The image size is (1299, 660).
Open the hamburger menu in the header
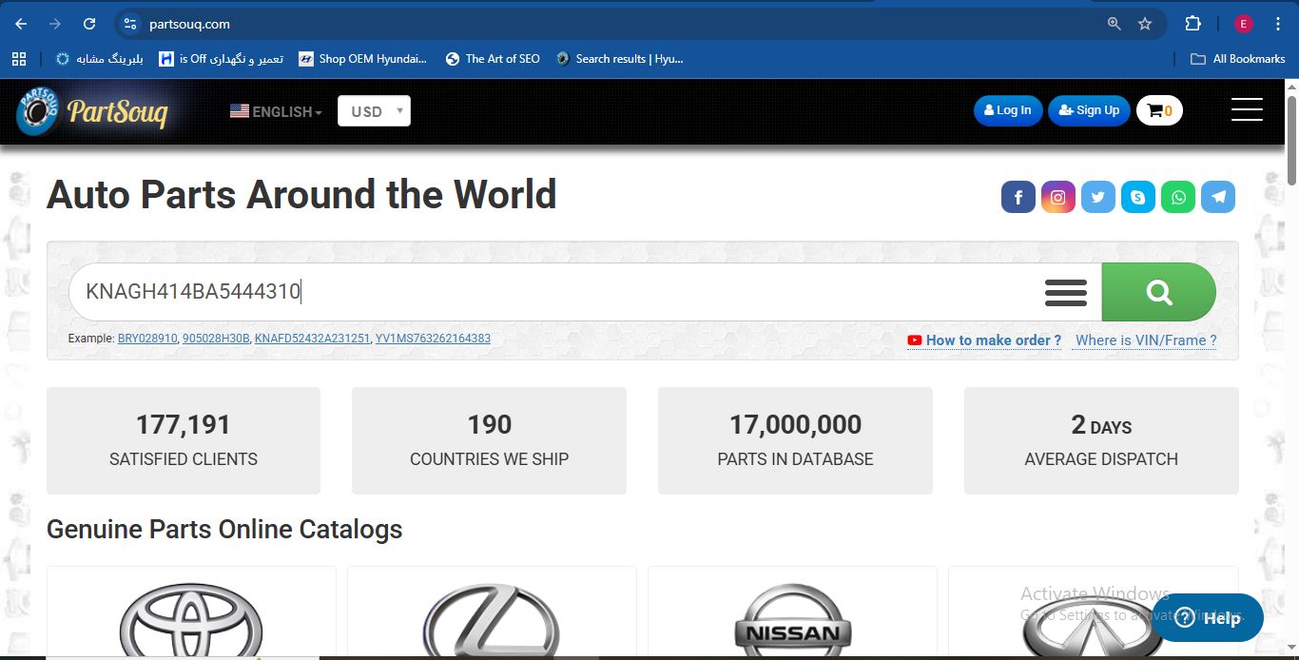click(1247, 109)
